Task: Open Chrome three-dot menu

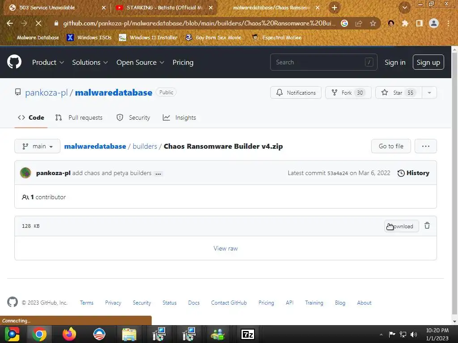Action: pos(448,23)
